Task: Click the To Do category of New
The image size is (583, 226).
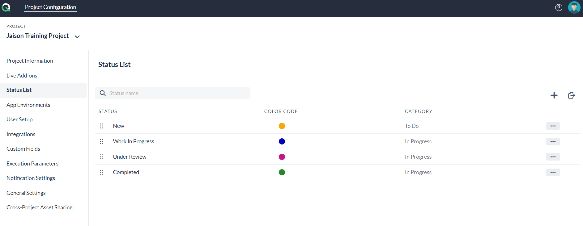Action: (x=412, y=126)
